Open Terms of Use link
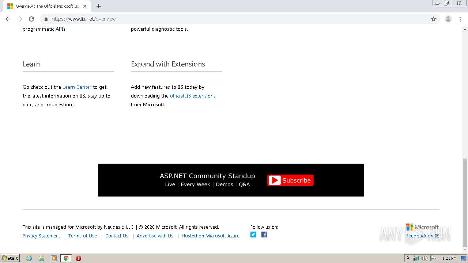The image size is (468, 263). (83, 236)
